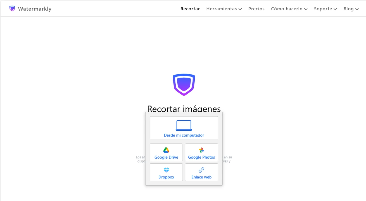Open the Watermarkly brand name link
The width and height of the screenshot is (366, 201).
35,9
